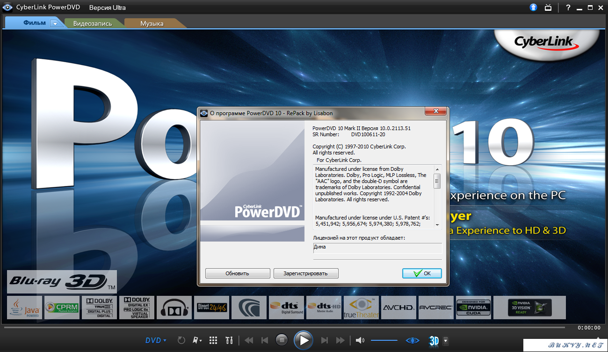This screenshot has height=352, width=608.
Task: Click the 'For CyberLink Corp.' text
Action: pyautogui.click(x=339, y=160)
